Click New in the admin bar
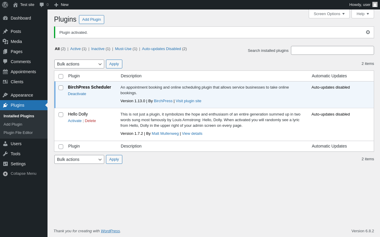Image resolution: width=380 pixels, height=237 pixels. click(65, 5)
